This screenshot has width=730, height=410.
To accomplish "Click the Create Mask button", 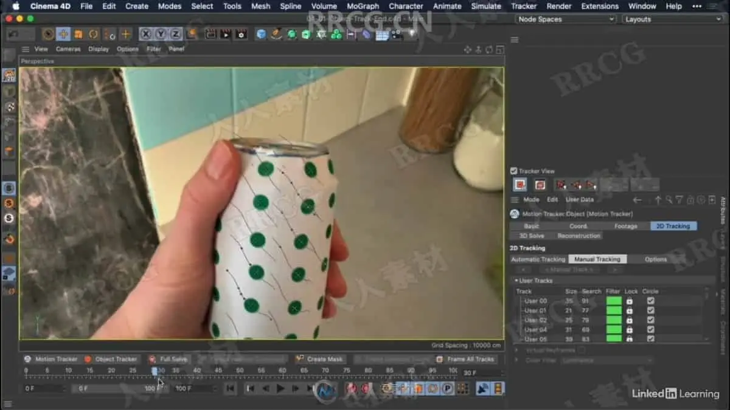I will 320,359.
